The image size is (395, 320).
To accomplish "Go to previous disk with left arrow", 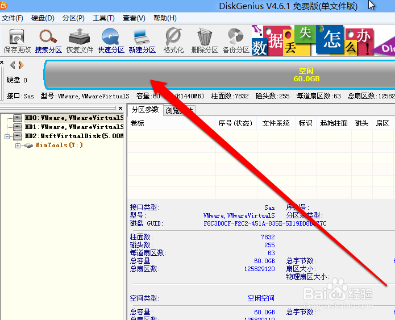I will click(13, 65).
